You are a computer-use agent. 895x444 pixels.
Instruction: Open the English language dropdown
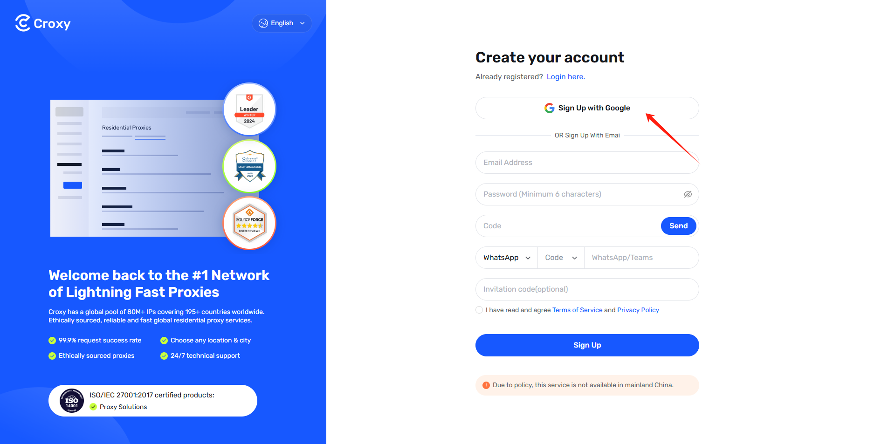(x=282, y=23)
